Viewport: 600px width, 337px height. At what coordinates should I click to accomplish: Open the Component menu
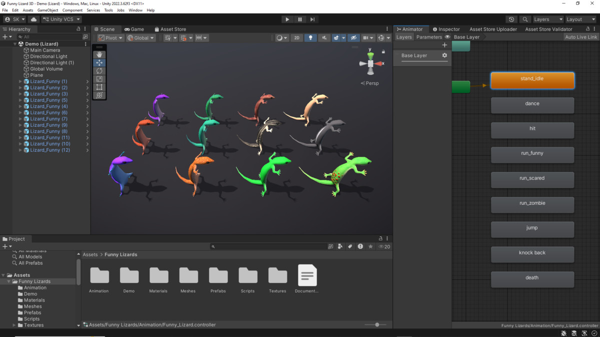pyautogui.click(x=72, y=10)
